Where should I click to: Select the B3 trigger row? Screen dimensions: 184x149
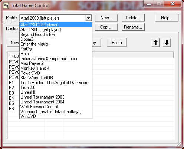(x=13, y=93)
